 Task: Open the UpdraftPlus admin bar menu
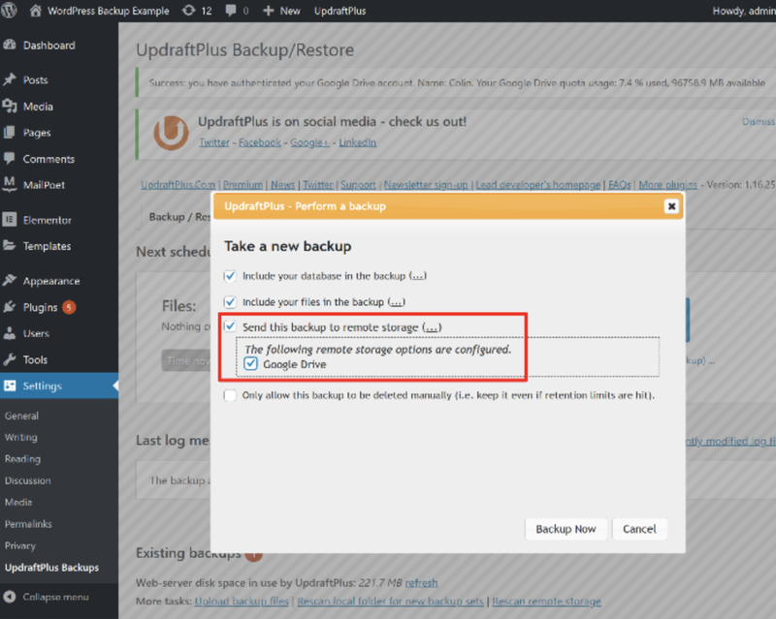point(340,11)
